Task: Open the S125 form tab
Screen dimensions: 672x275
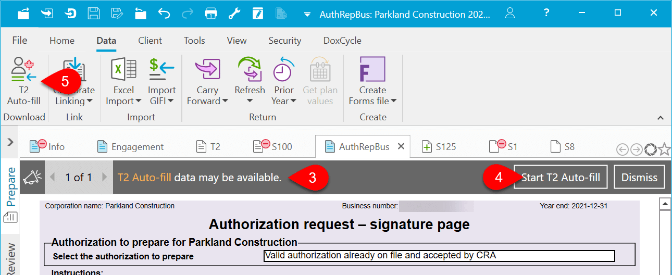Action: pos(439,146)
